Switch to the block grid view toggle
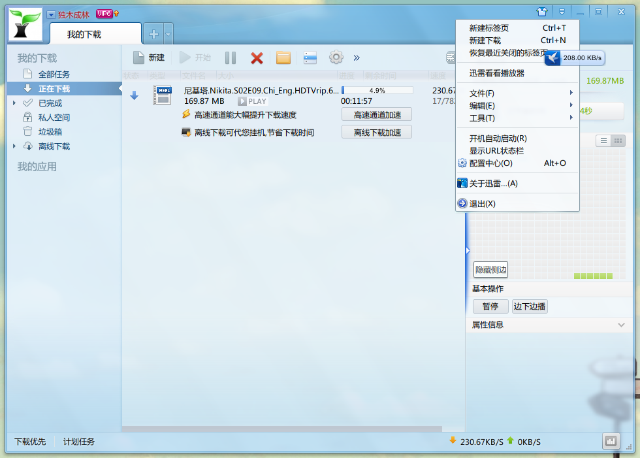Image resolution: width=640 pixels, height=458 pixels. 618,140
